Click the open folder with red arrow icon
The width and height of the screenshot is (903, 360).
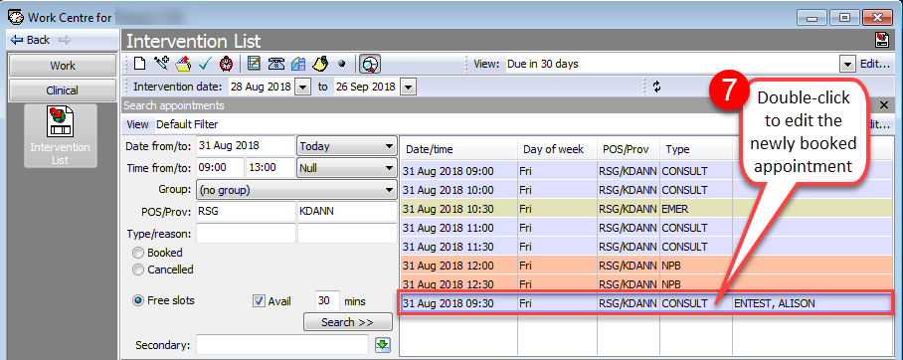(183, 64)
